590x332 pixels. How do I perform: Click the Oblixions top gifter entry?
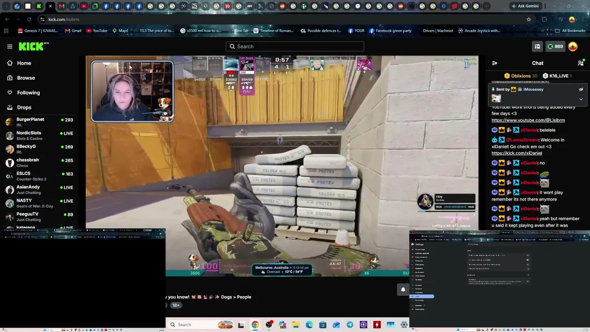tap(520, 76)
